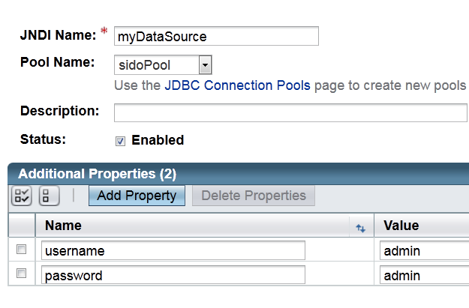Screen dimensions: 469x308
Task: Click the Name column header
Action: 63,226
